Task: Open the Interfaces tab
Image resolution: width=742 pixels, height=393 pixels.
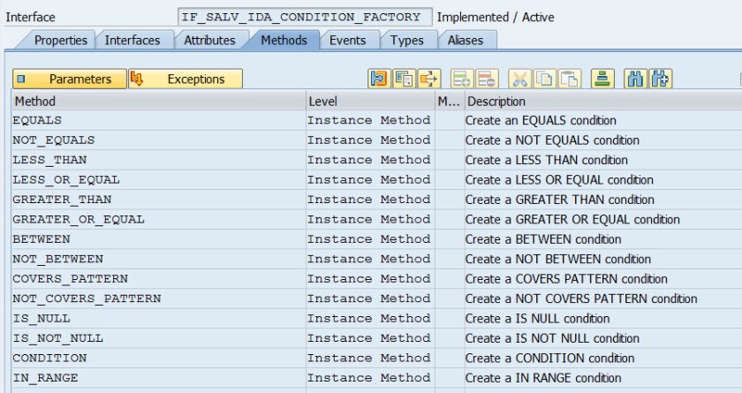Action: tap(132, 40)
